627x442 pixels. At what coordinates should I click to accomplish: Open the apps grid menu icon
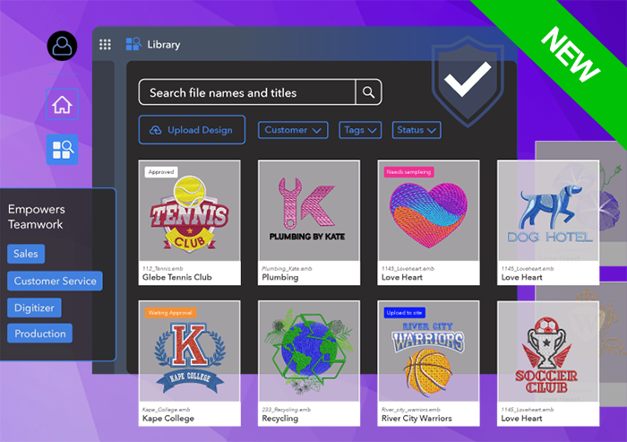105,44
